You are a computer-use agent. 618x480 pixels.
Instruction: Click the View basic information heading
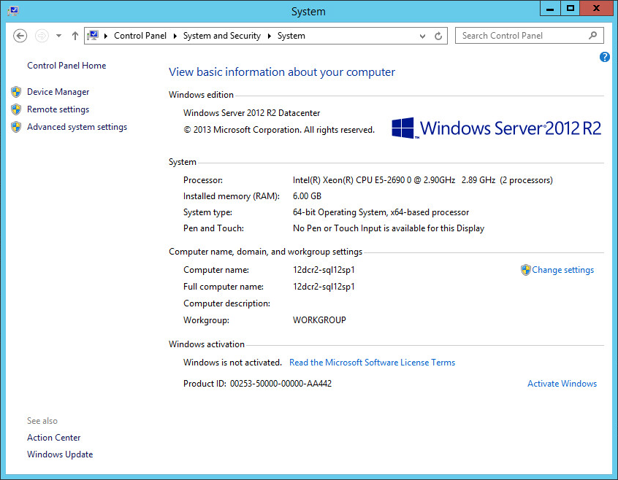282,72
